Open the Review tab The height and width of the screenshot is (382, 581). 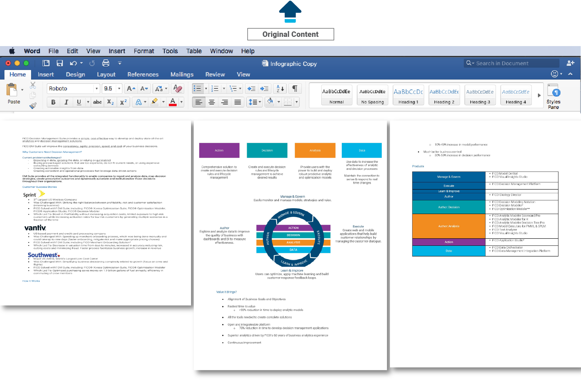coord(215,74)
